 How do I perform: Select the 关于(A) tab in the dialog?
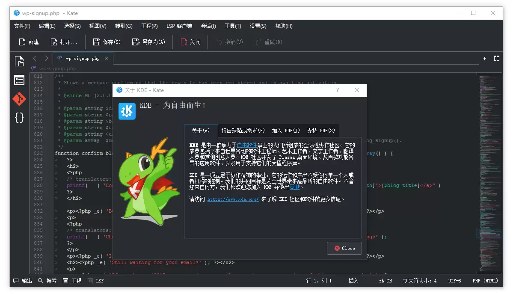click(201, 131)
